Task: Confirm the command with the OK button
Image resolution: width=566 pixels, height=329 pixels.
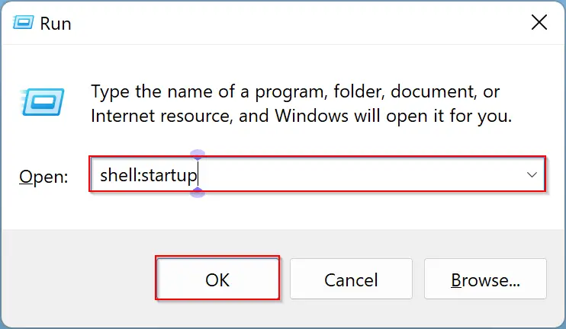Action: click(x=217, y=279)
